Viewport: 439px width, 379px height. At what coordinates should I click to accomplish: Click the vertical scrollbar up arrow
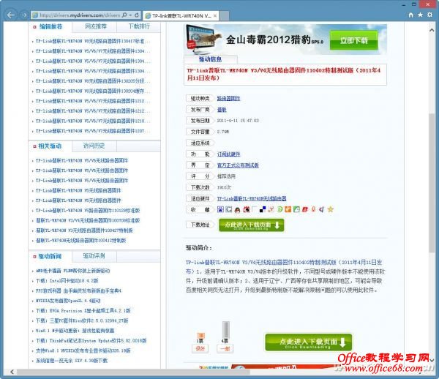pos(432,30)
